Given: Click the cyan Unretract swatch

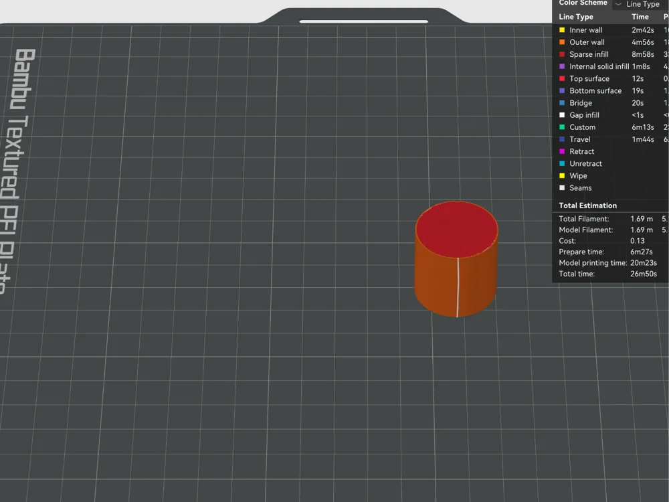Looking at the screenshot, I should tap(562, 163).
